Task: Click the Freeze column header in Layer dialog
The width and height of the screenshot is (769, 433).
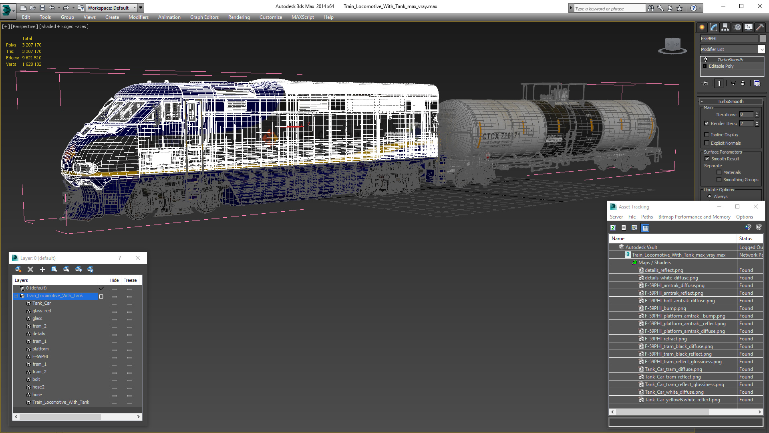Action: [130, 280]
